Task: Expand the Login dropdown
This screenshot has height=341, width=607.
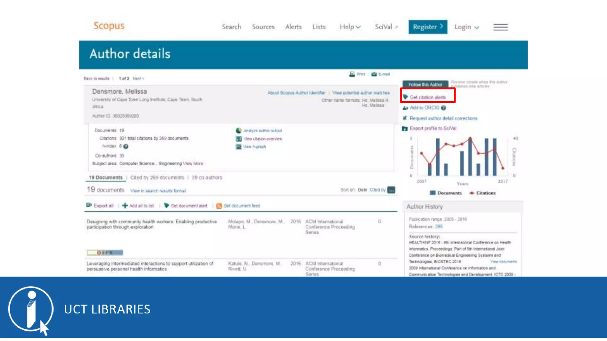Action: tap(467, 27)
